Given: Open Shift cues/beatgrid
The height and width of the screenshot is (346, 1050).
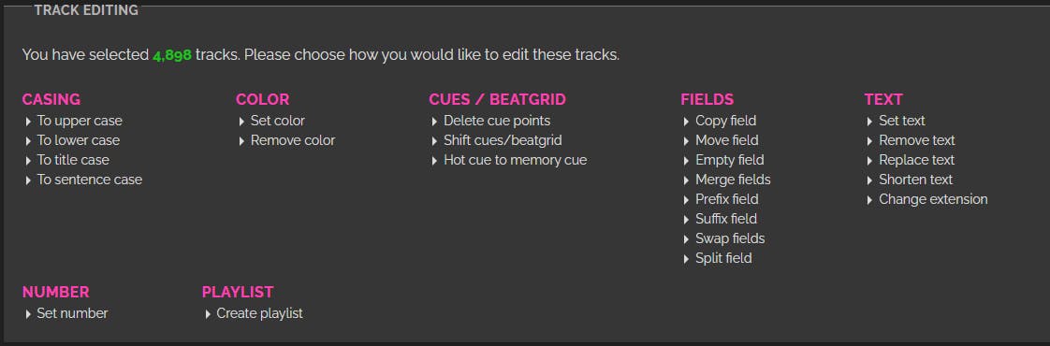Looking at the screenshot, I should coord(503,140).
